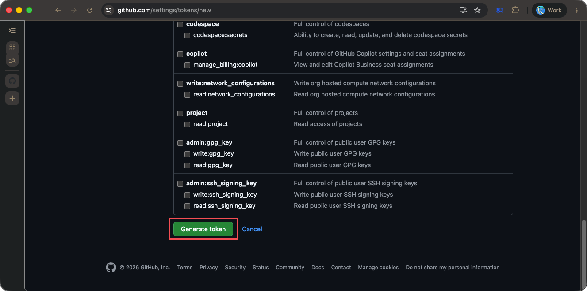This screenshot has height=291, width=587.
Task: Open the Work profile button
Action: point(549,10)
